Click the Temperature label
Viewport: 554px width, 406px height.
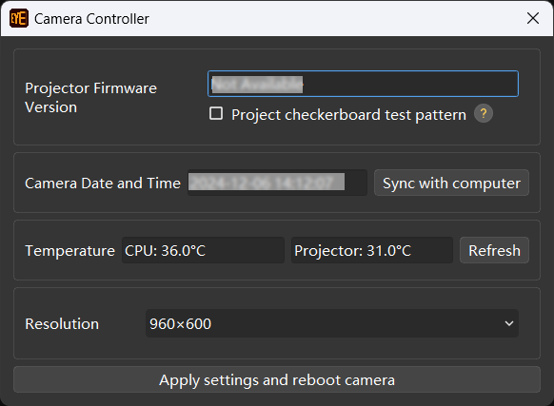(x=69, y=251)
